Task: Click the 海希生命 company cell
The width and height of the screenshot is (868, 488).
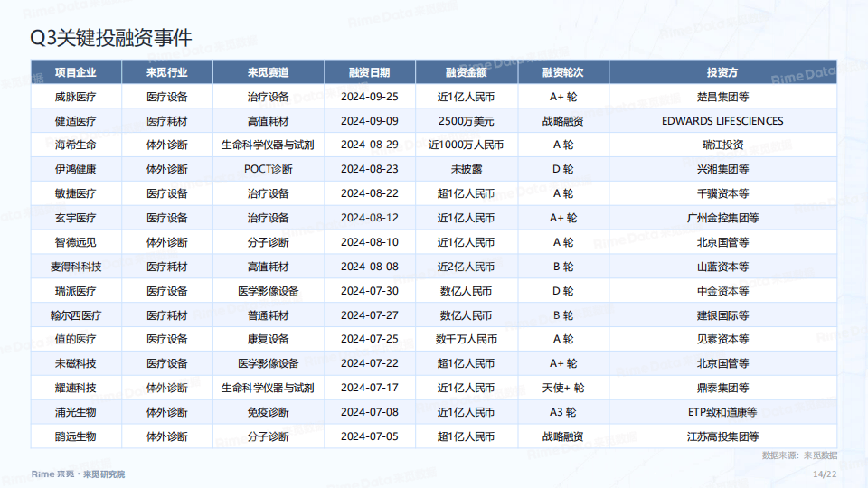Action: [x=76, y=145]
